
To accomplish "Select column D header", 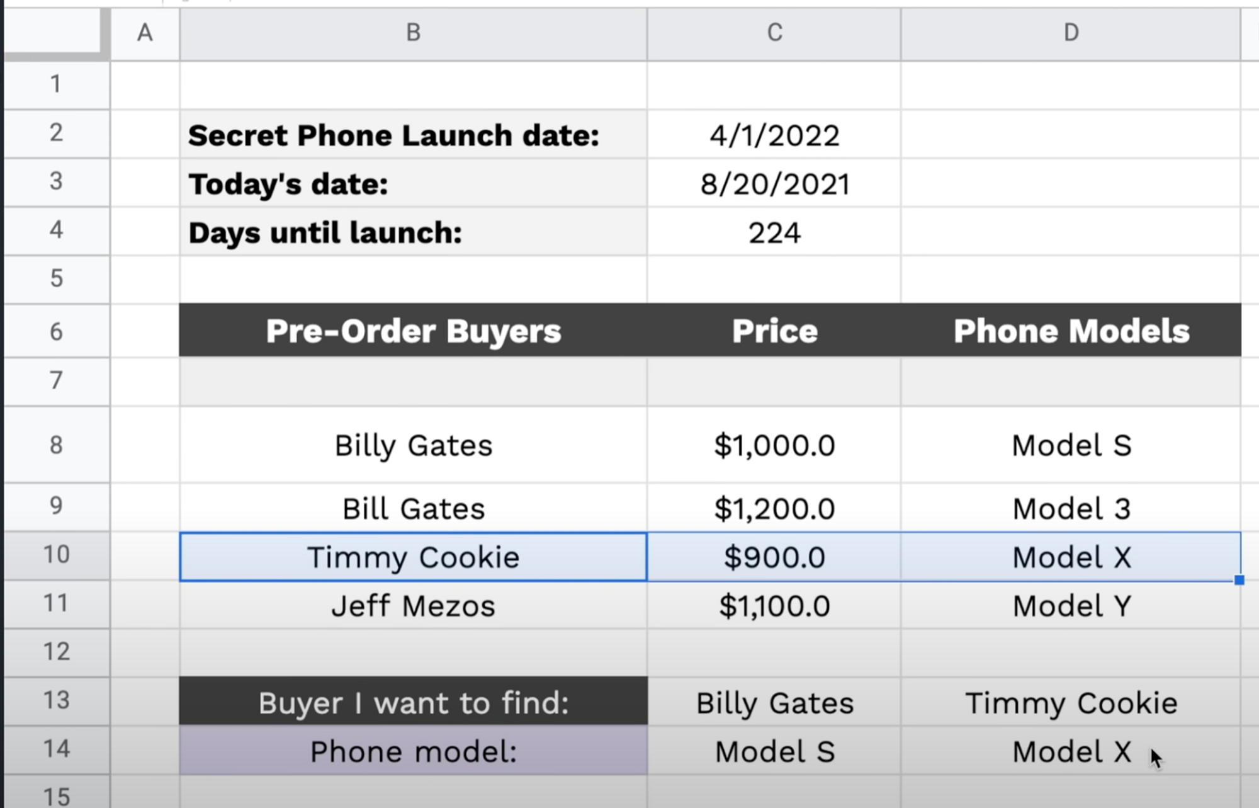I will (1070, 31).
